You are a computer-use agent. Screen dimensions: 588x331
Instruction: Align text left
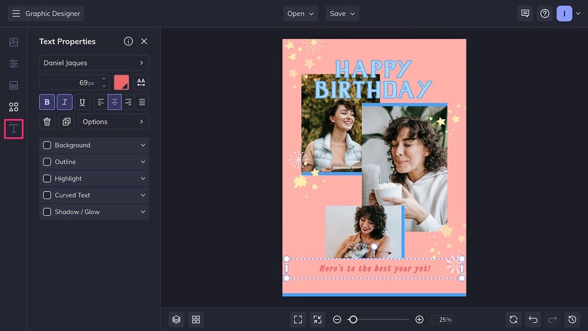click(x=100, y=102)
